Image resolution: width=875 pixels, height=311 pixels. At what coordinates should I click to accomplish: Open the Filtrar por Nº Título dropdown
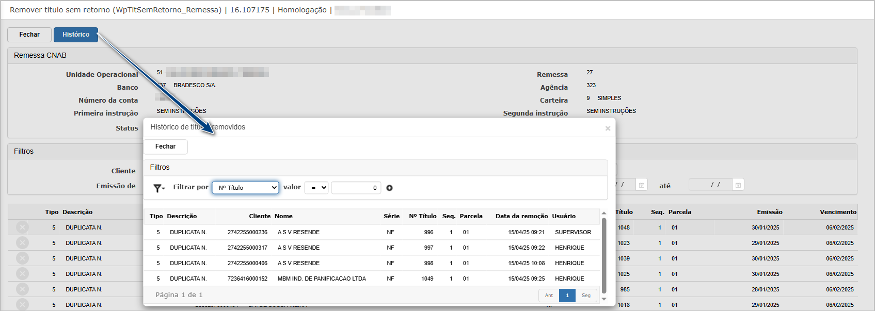245,188
